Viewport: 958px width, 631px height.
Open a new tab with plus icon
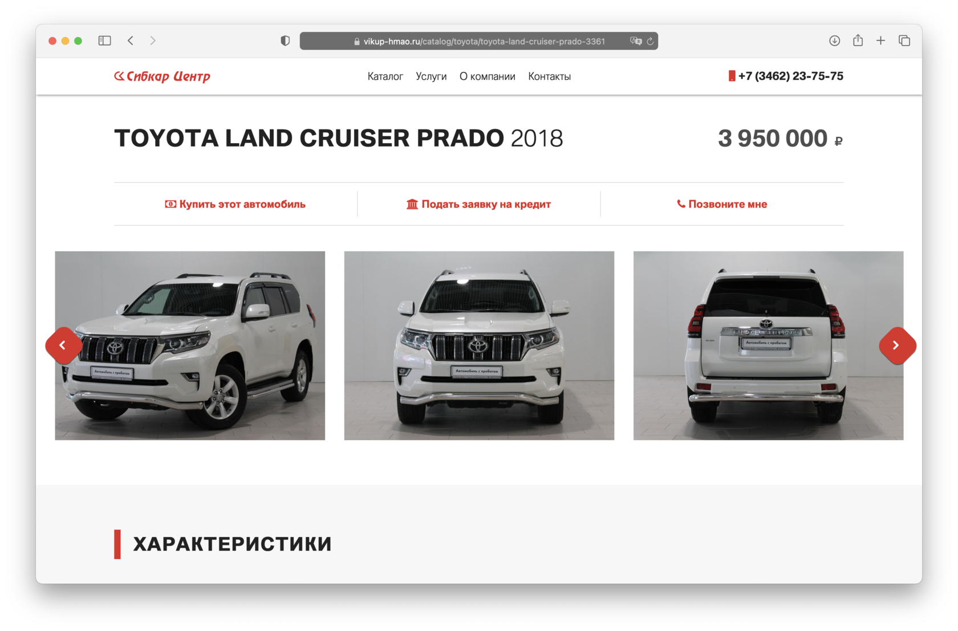[880, 40]
